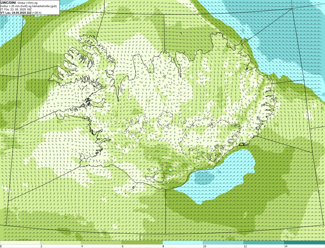Click the legend scale value "6"
Image resolution: width=325 pixels, height=248 pixels.
pos(122,246)
